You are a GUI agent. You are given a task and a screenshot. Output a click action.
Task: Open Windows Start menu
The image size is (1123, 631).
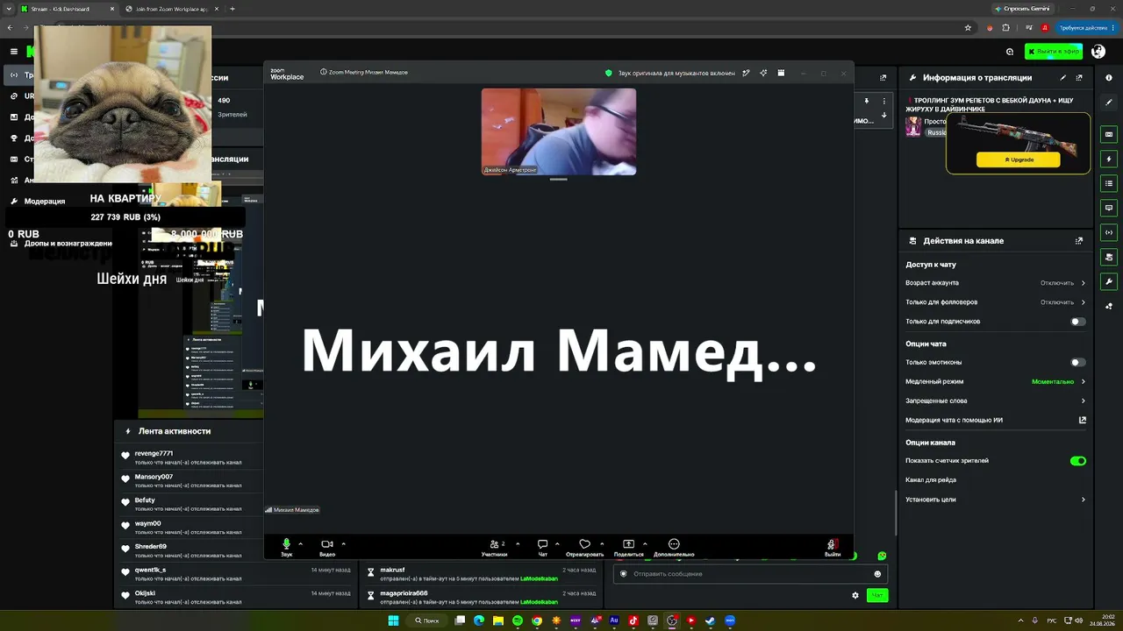393,620
